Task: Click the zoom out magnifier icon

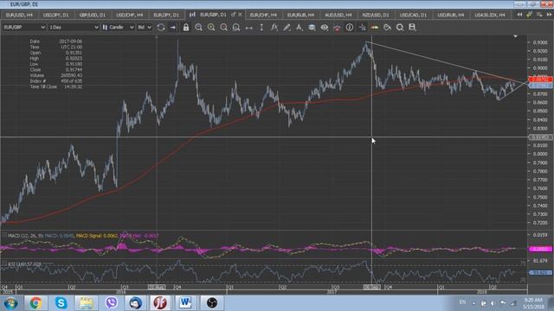Action: pos(198,27)
